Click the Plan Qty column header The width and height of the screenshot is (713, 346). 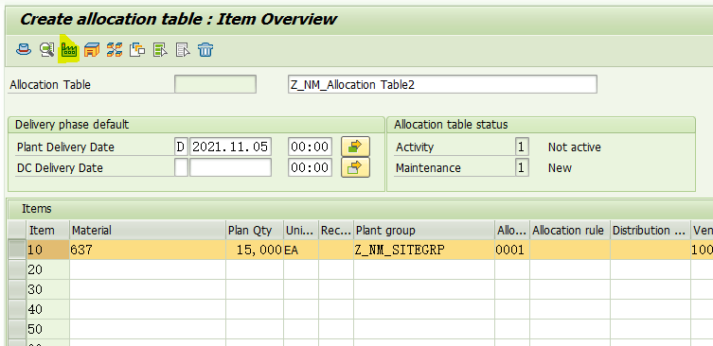[x=255, y=230]
